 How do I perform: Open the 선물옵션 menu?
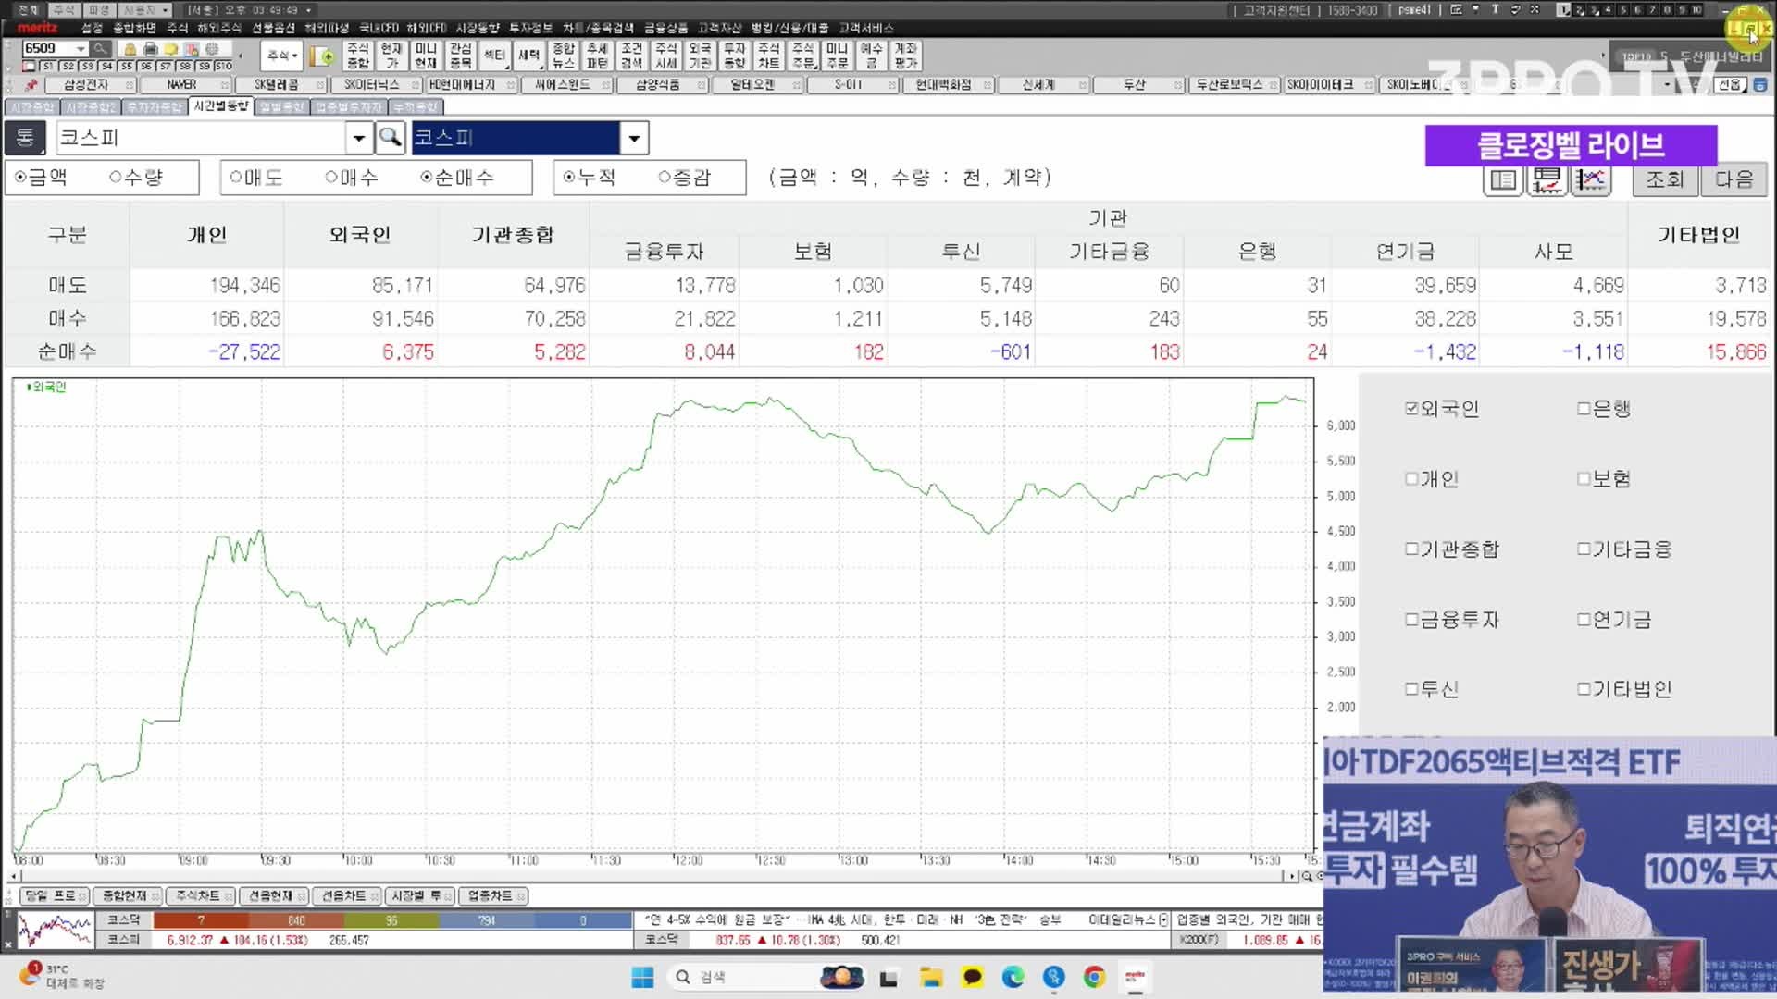274,28
